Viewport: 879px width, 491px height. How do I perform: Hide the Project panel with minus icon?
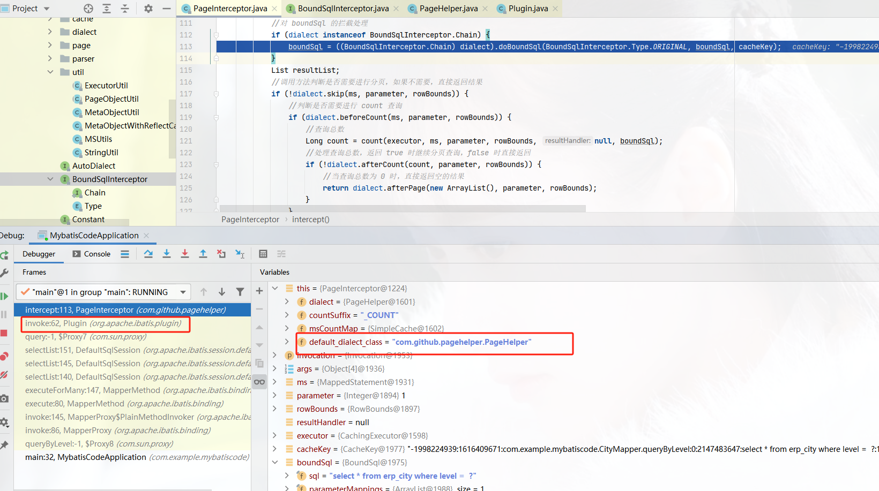pos(167,9)
